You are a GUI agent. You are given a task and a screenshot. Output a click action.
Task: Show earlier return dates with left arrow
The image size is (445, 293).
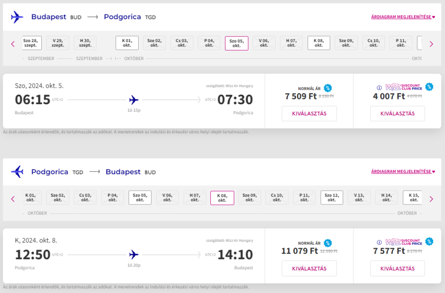13,199
